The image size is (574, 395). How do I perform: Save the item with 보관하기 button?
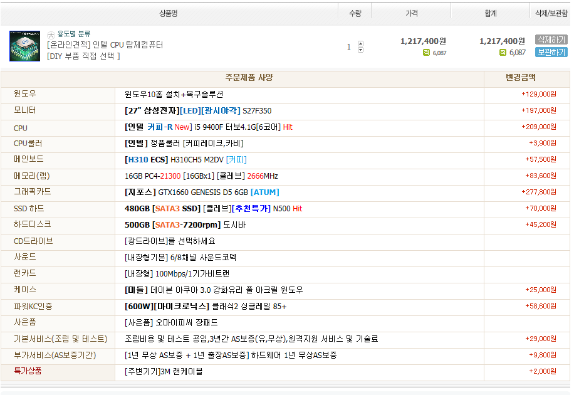click(551, 53)
